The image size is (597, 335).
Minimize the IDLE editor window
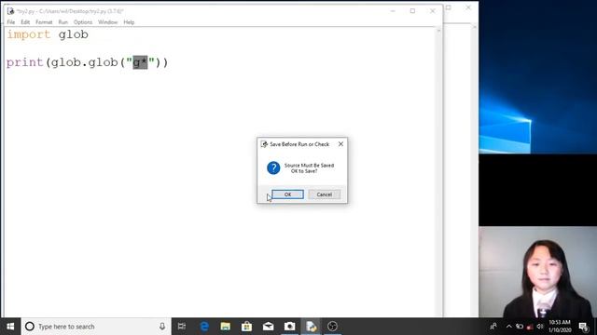click(x=393, y=11)
